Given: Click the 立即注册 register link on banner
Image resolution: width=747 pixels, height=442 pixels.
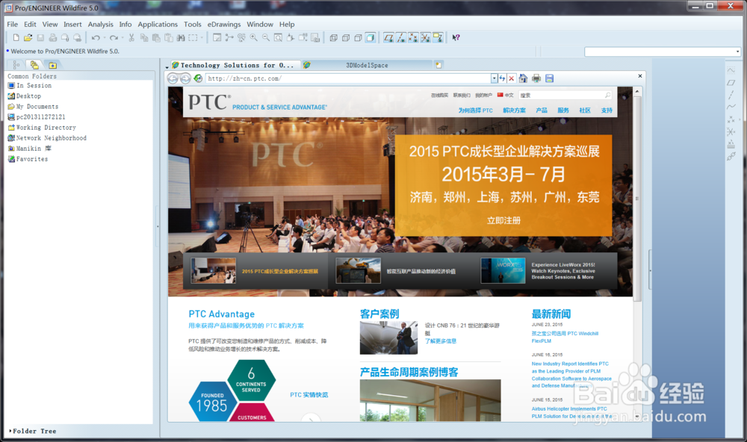Looking at the screenshot, I should [503, 220].
